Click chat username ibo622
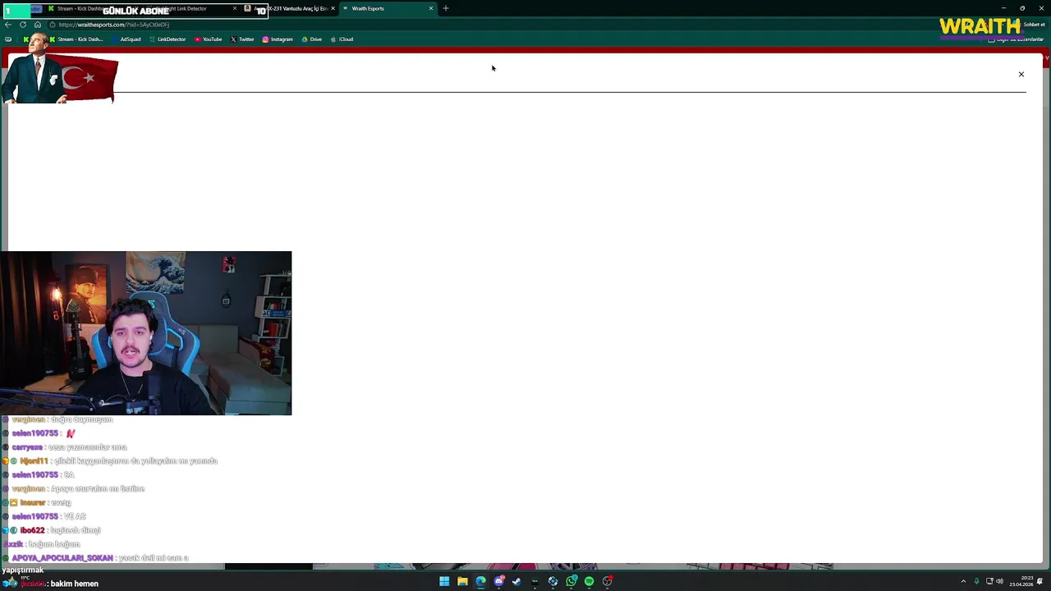 [33, 530]
